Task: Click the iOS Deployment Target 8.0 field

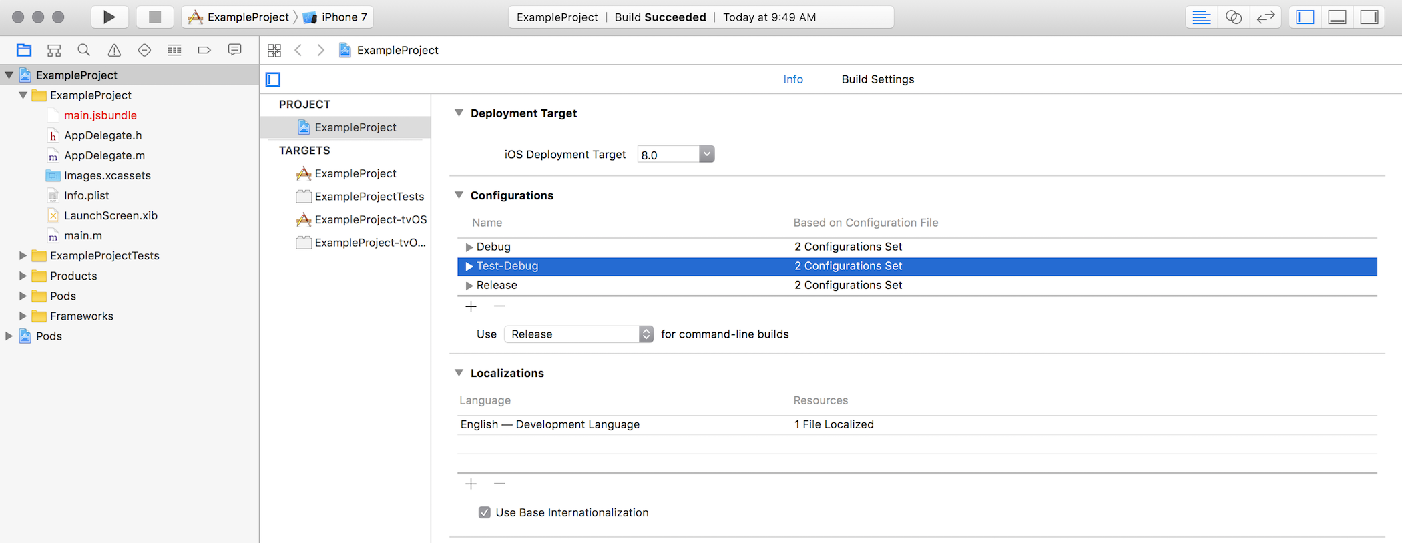Action: [x=668, y=155]
